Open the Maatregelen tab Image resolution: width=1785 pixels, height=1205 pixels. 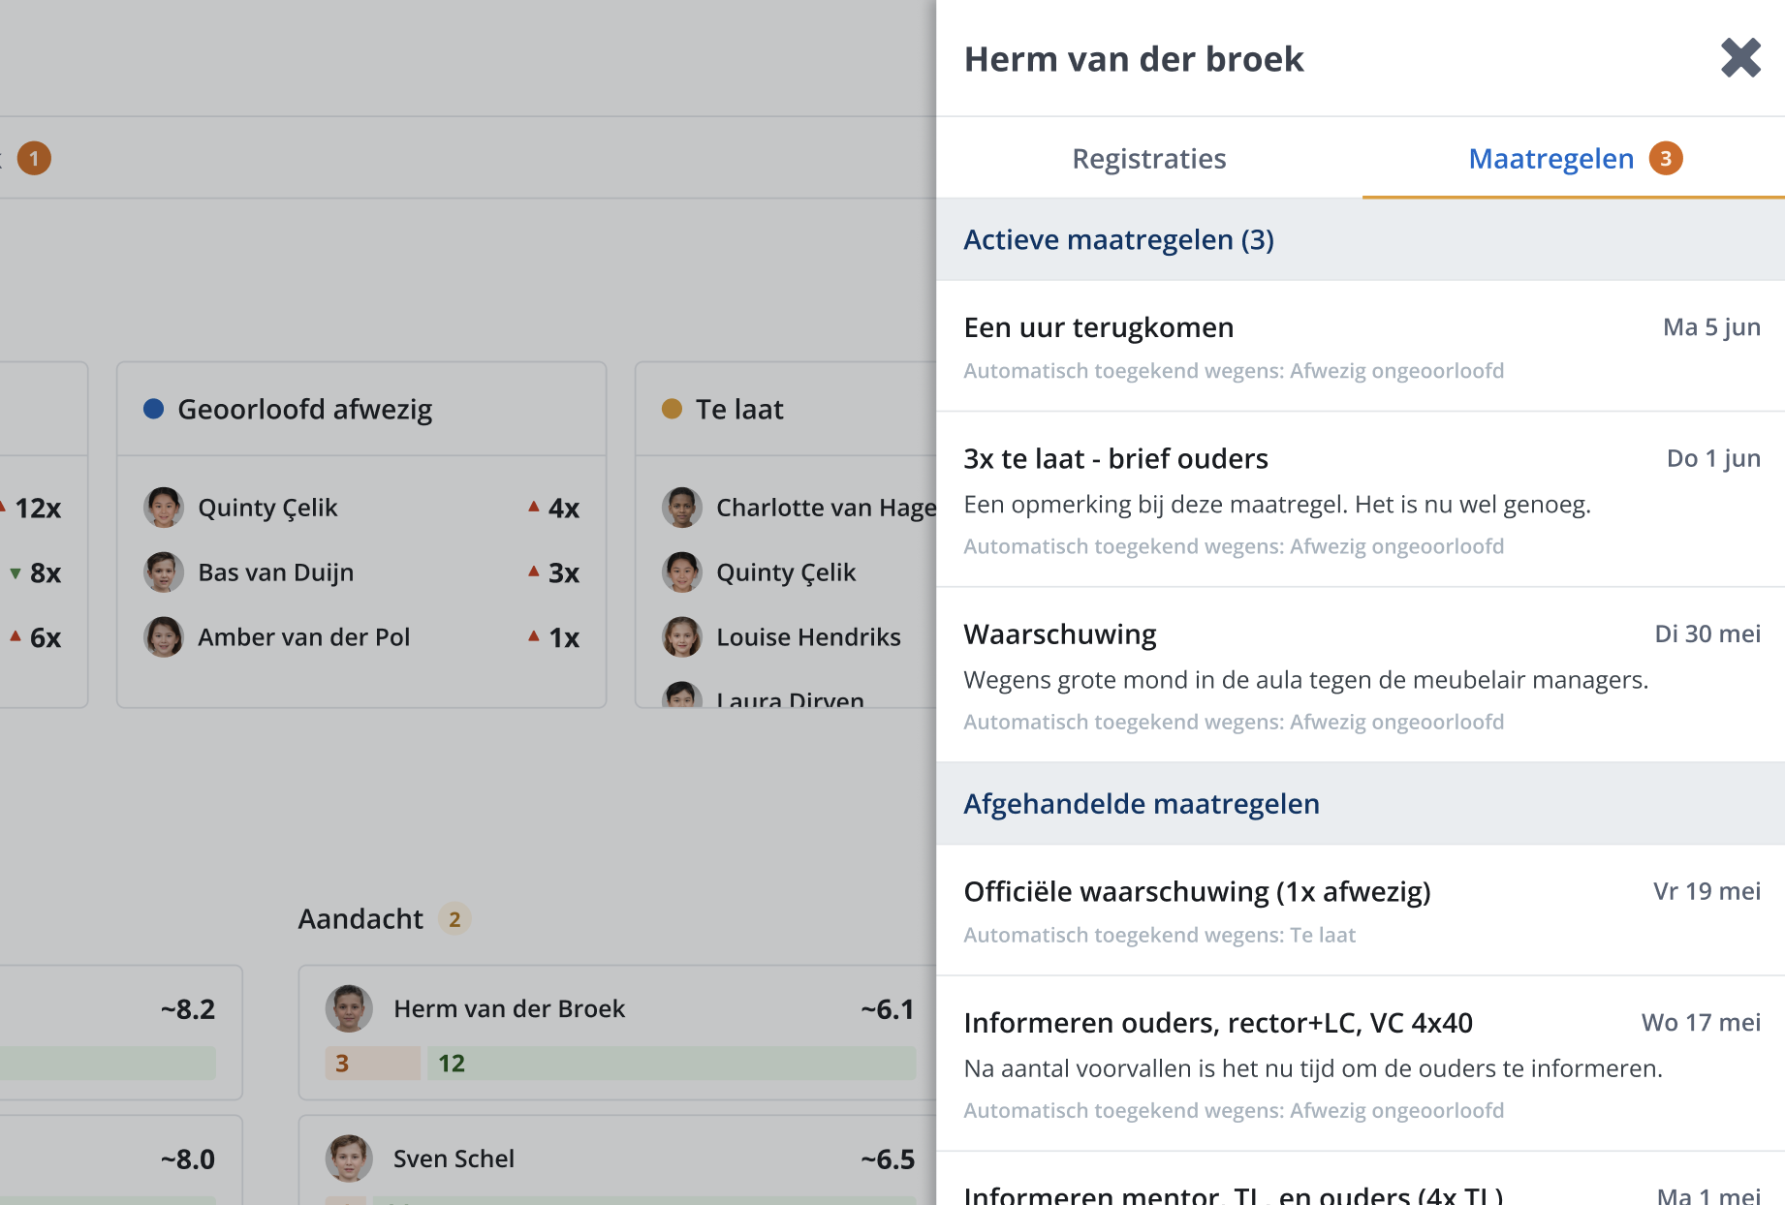[1573, 158]
